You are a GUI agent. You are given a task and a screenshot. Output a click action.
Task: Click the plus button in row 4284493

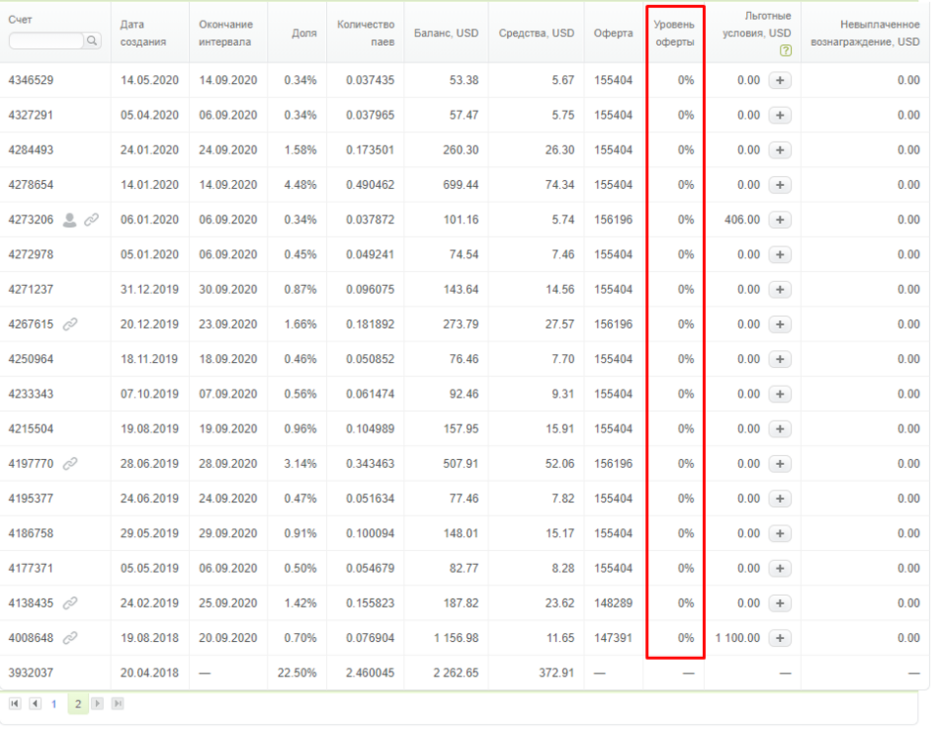pyautogui.click(x=780, y=150)
